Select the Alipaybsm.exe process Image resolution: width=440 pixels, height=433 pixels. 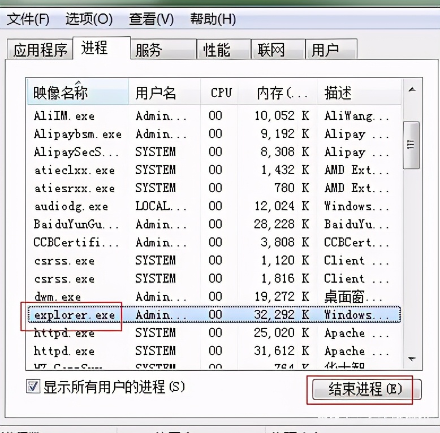tap(214, 134)
